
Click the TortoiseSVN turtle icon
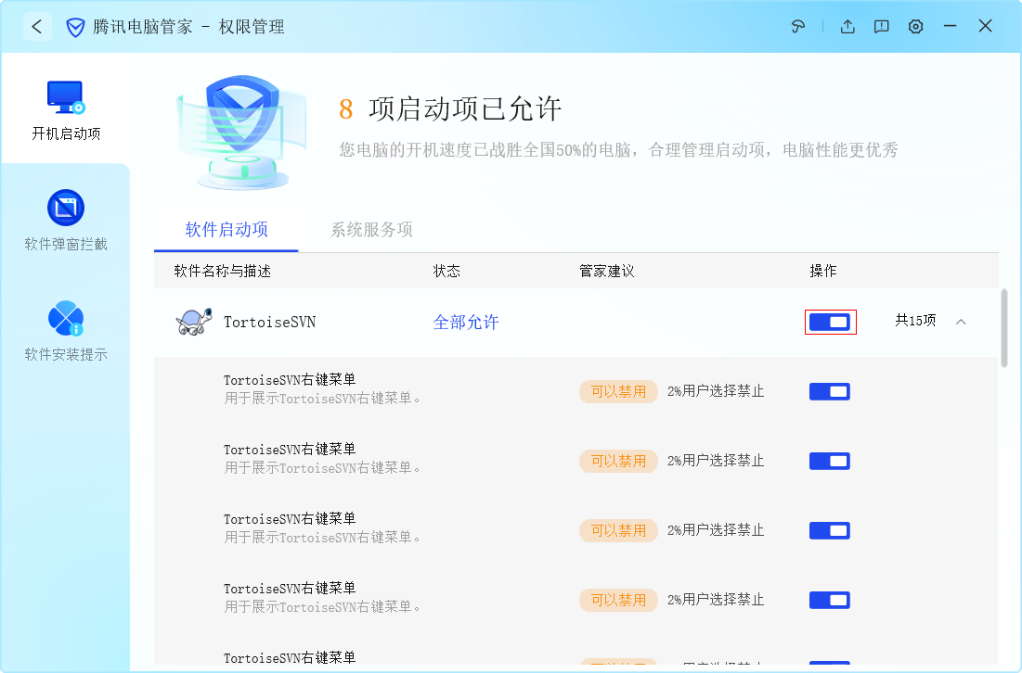click(194, 322)
